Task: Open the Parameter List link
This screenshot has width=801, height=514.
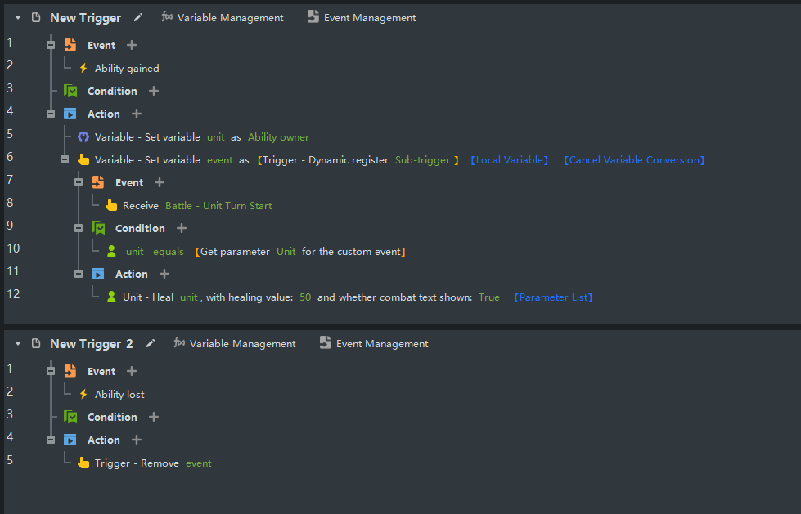Action: (553, 297)
